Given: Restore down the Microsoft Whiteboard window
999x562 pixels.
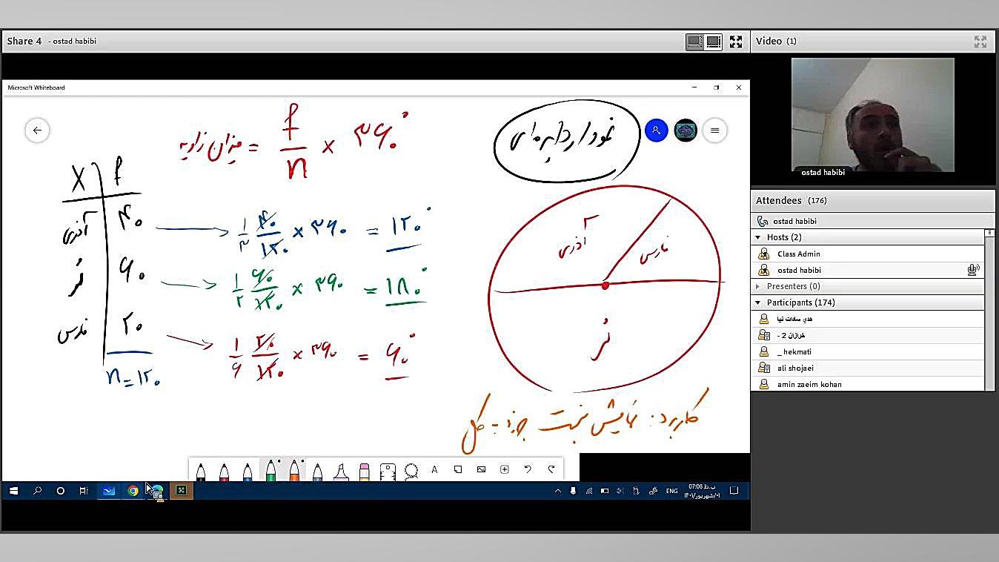Looking at the screenshot, I should click(x=717, y=87).
